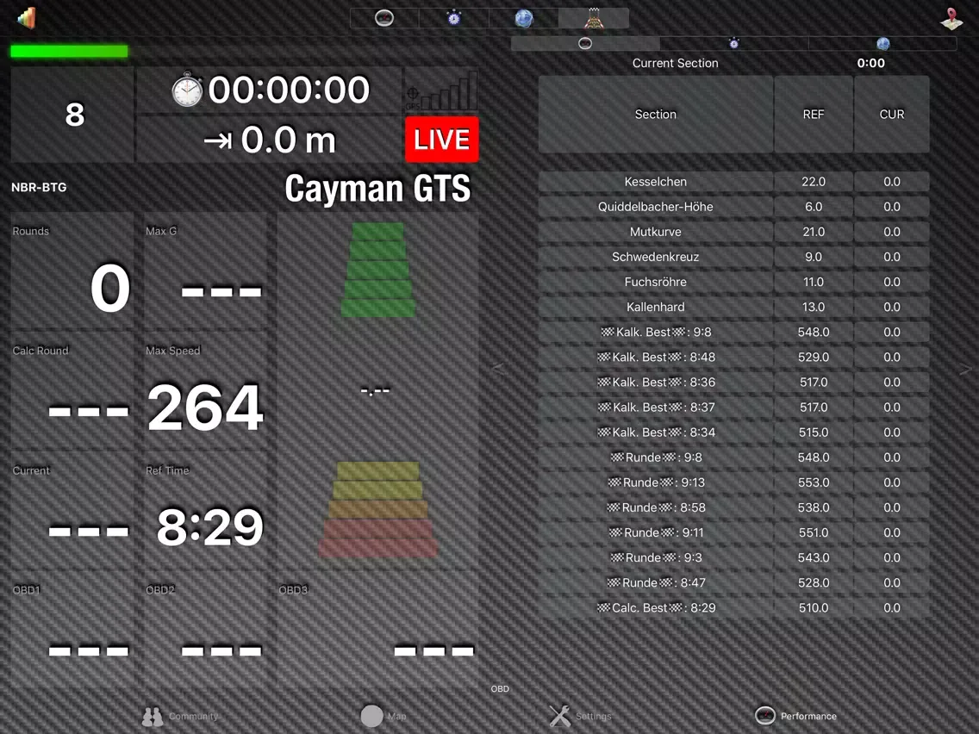
Task: Tap the Current lap time tile
Action: 72,510
